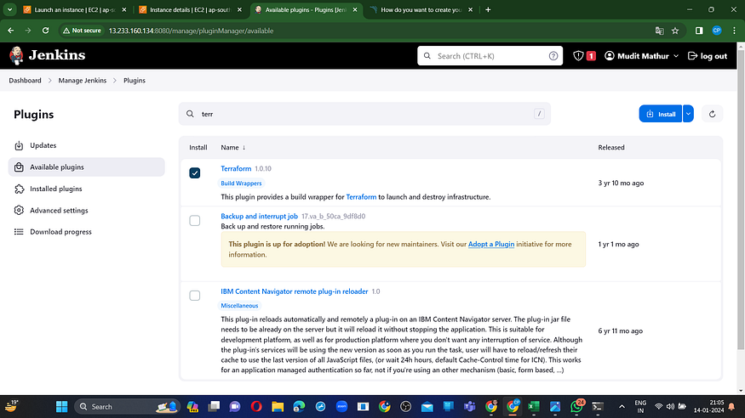Click the Jenkins logo in header
This screenshot has width=745, height=418.
(x=47, y=55)
